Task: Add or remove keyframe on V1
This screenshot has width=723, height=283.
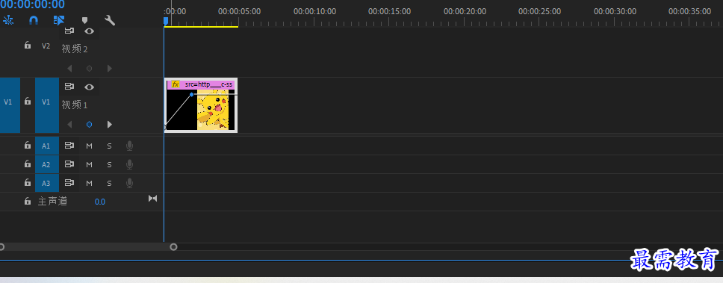Action: point(90,125)
